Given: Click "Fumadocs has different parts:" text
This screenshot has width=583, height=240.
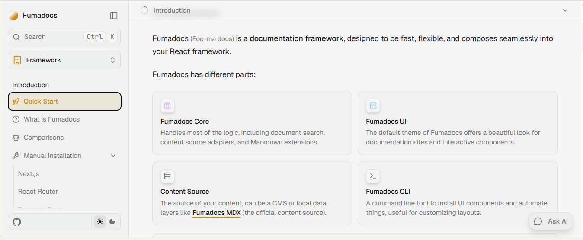Looking at the screenshot, I should (x=204, y=74).
